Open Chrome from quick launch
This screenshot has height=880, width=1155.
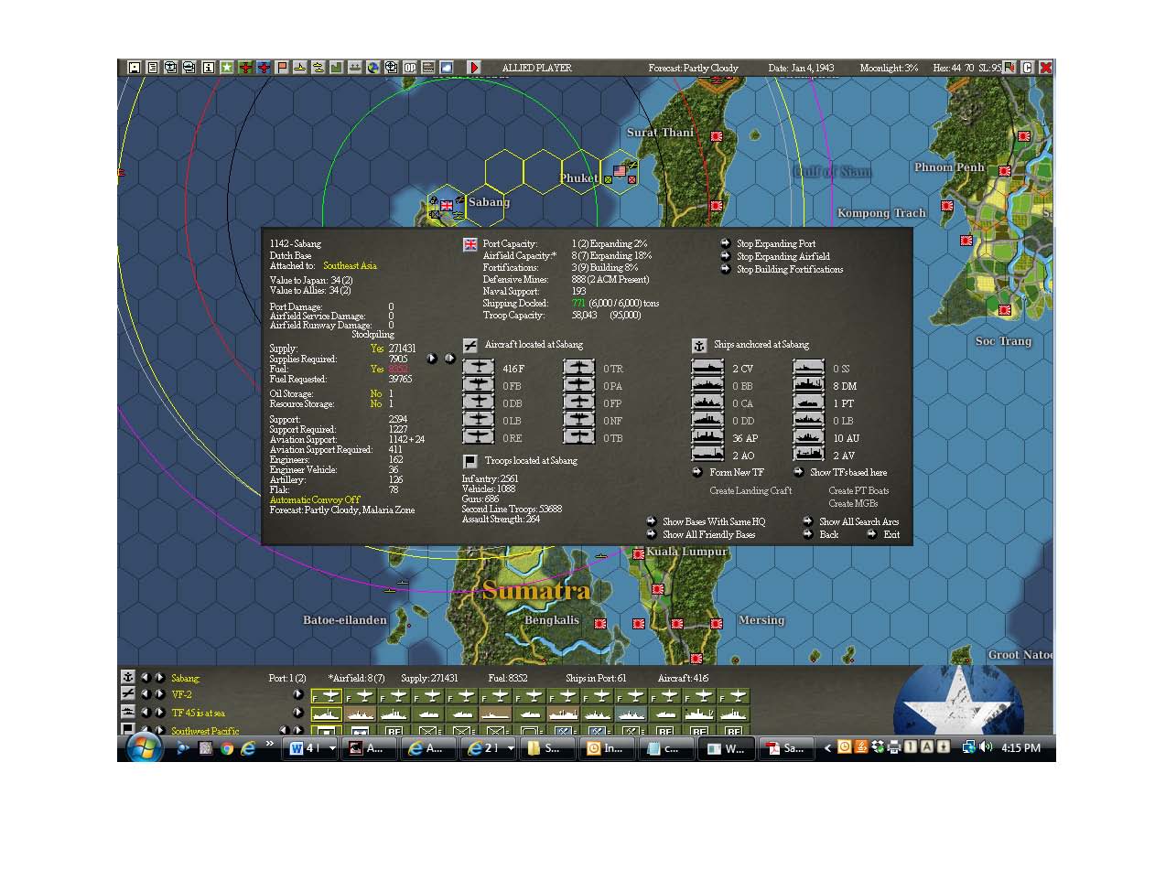tap(227, 748)
